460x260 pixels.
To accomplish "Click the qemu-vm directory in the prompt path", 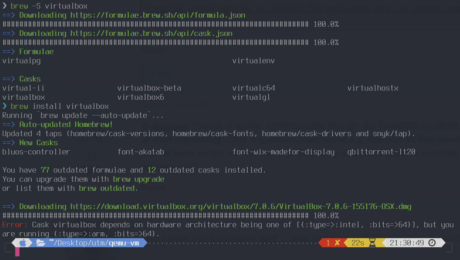I will [124, 243].
